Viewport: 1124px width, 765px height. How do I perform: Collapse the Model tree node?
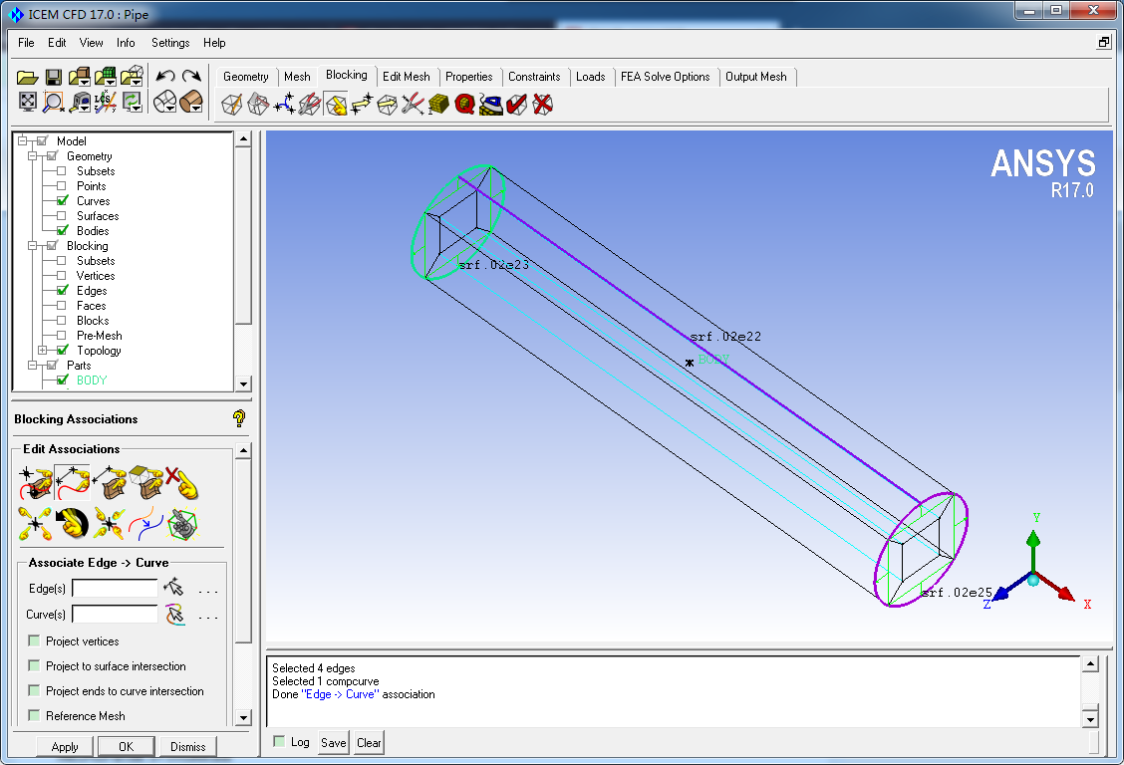pyautogui.click(x=22, y=141)
